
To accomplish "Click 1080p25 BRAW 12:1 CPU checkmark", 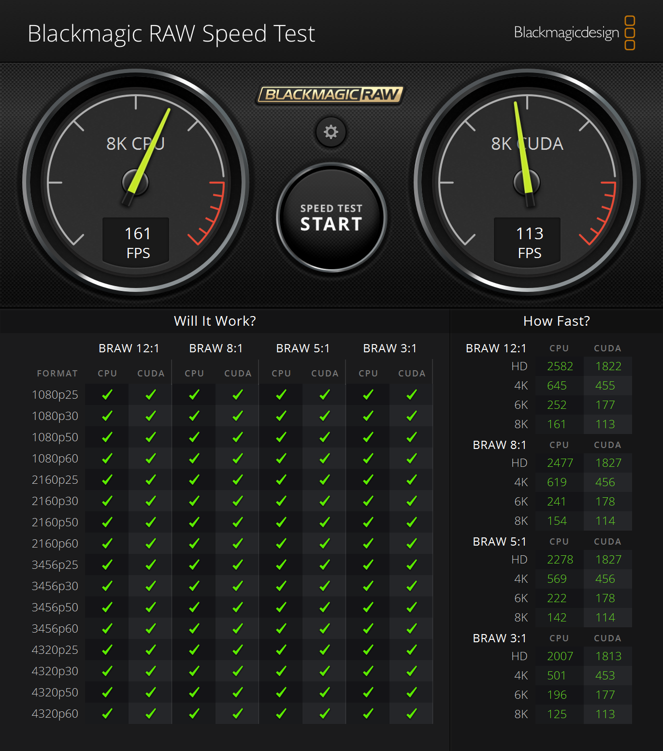I will pos(107,395).
